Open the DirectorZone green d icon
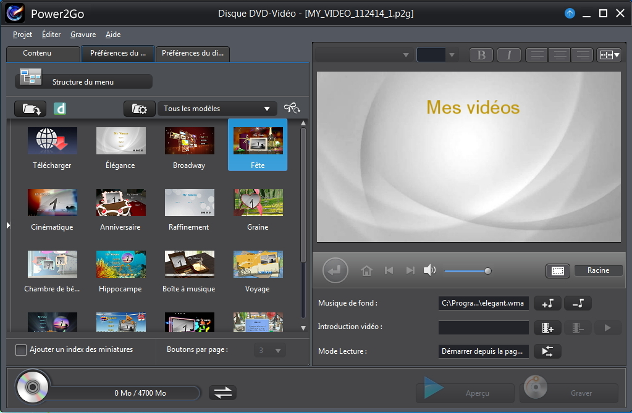Image resolution: width=632 pixels, height=413 pixels. pos(60,109)
